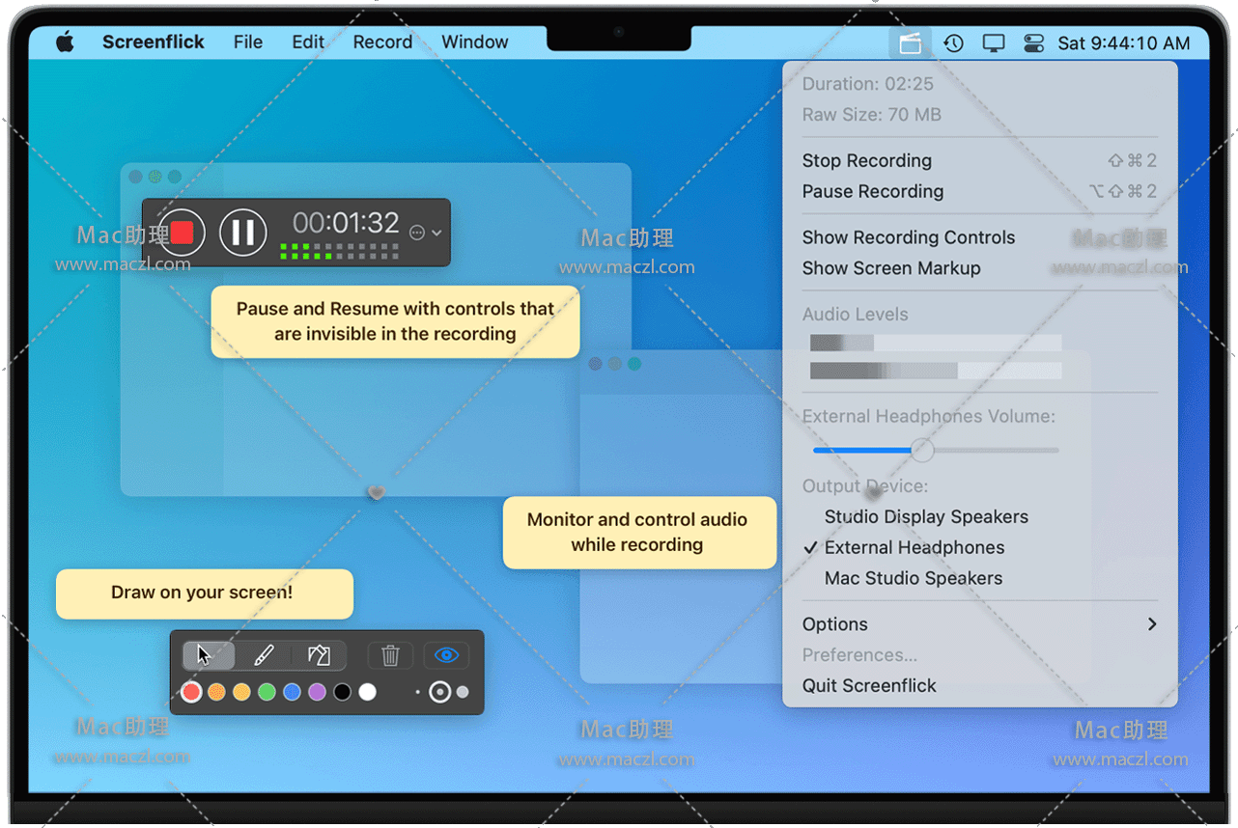Open the ellipsis more menu in recording controls
Image resolution: width=1238 pixels, height=828 pixels.
[417, 233]
